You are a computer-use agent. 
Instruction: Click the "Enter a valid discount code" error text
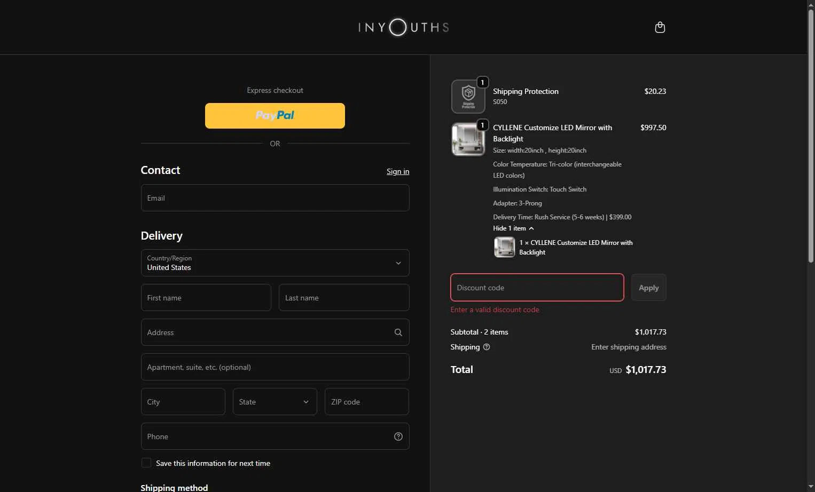pyautogui.click(x=495, y=310)
